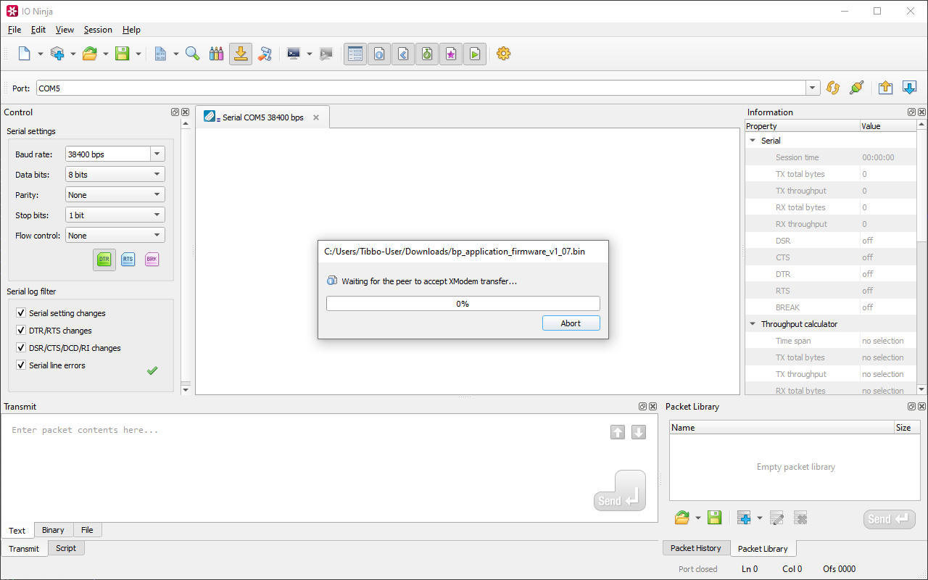Screen dimensions: 928x580
Task: Click the orange Refresh ports arrows icon
Action: tap(833, 88)
